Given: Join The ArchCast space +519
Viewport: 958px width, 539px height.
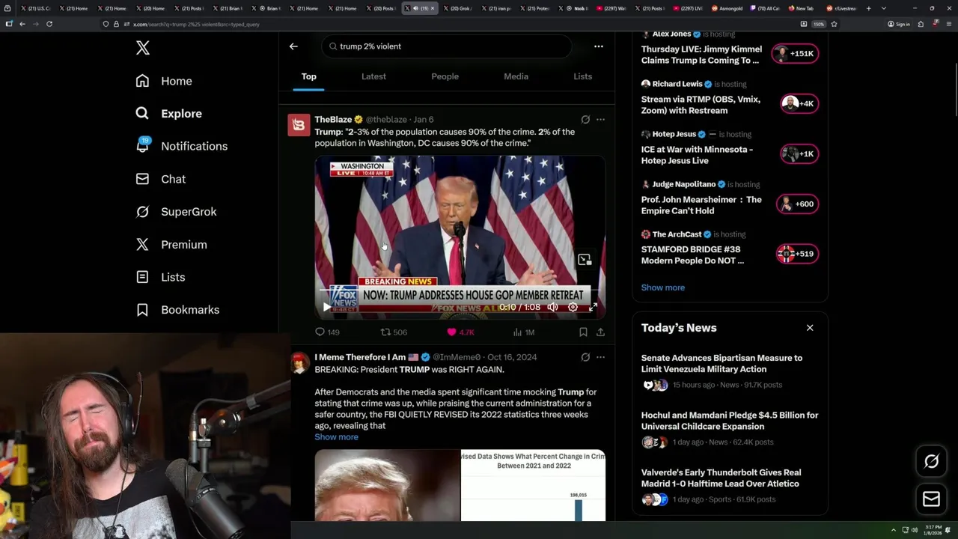Looking at the screenshot, I should pyautogui.click(x=797, y=254).
